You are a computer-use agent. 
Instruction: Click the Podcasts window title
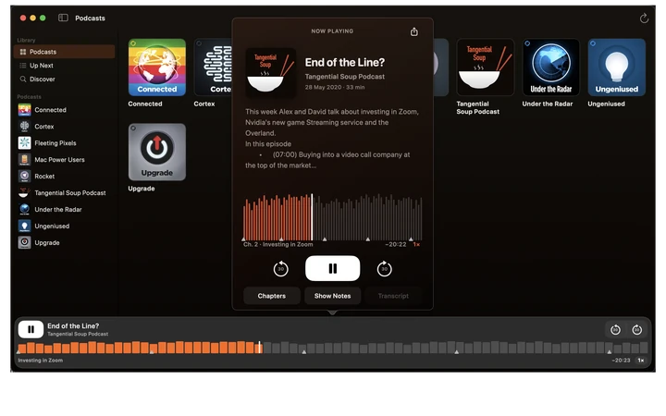tap(90, 18)
